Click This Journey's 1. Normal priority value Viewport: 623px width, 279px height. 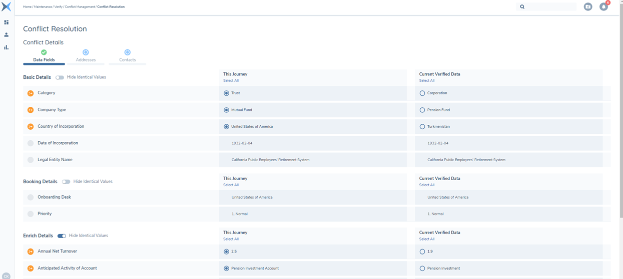click(239, 214)
